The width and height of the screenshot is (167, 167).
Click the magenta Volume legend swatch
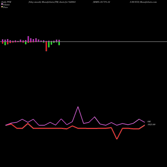(2, 4)
